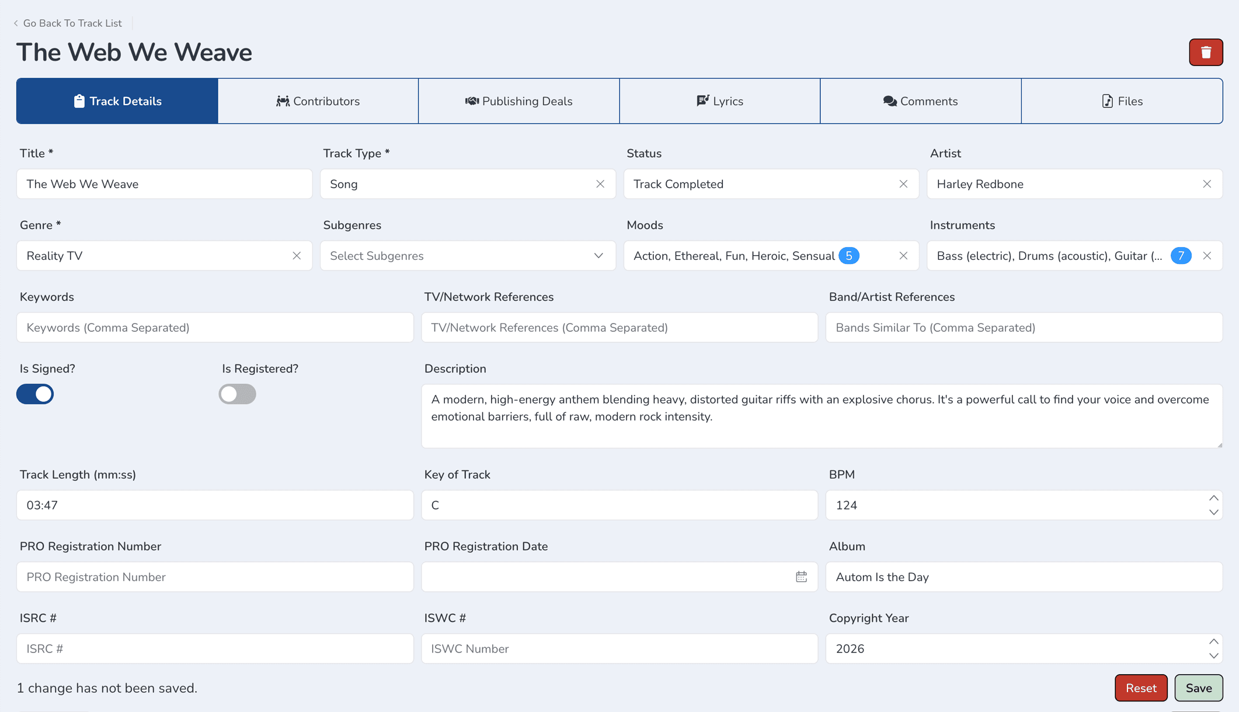Image resolution: width=1239 pixels, height=712 pixels.
Task: Switch to the Track Details tab
Action: [x=117, y=101]
